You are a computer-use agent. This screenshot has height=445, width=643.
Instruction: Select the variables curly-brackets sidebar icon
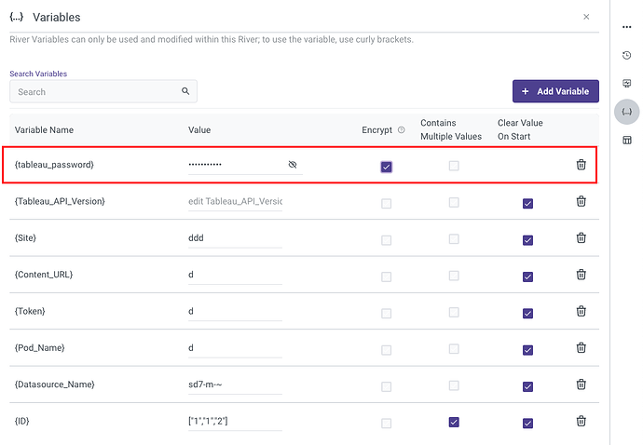point(626,112)
